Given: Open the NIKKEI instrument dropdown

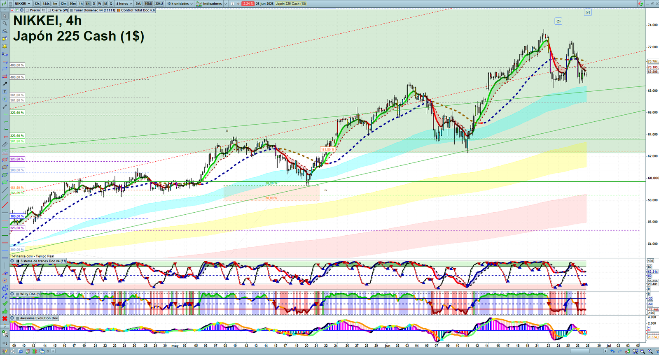Looking at the screenshot, I should tap(22, 4).
